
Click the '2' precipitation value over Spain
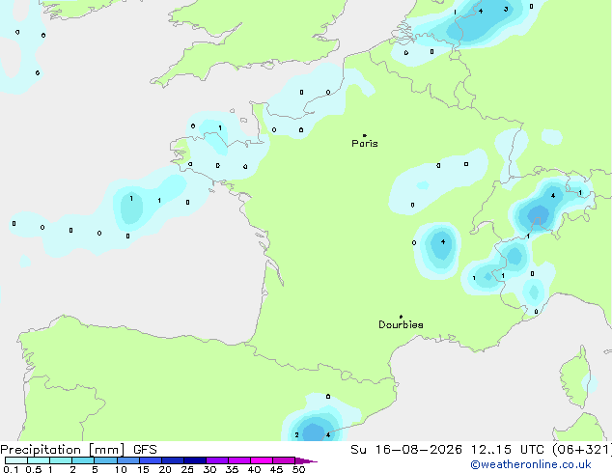297,434
